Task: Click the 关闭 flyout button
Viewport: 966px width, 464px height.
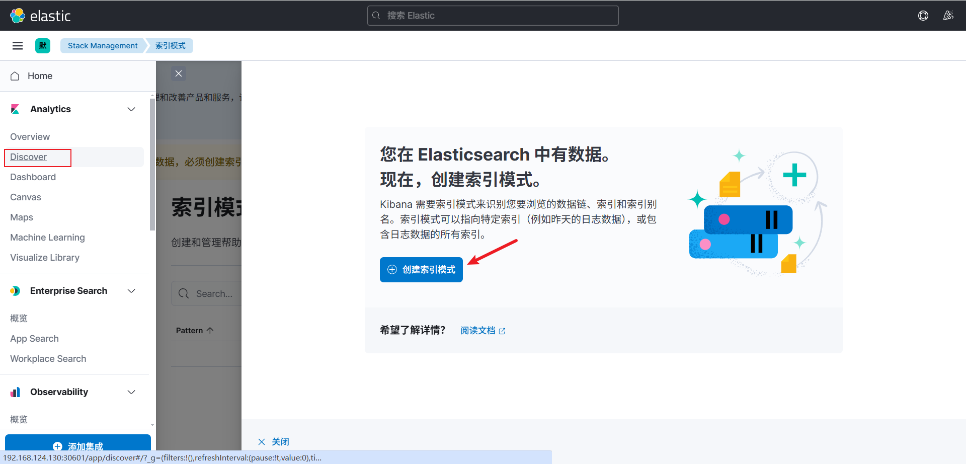Action: 273,442
